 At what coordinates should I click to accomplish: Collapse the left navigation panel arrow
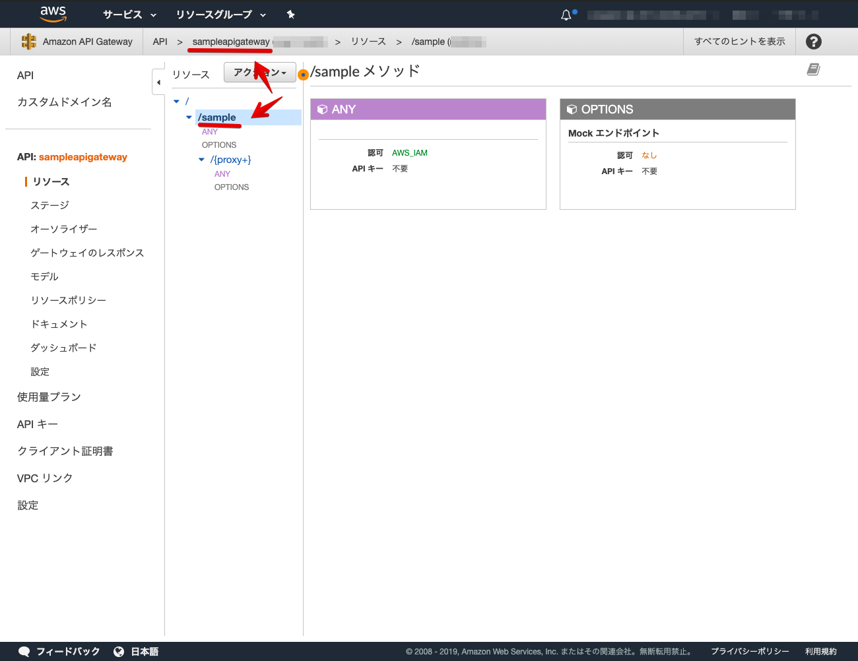click(158, 82)
